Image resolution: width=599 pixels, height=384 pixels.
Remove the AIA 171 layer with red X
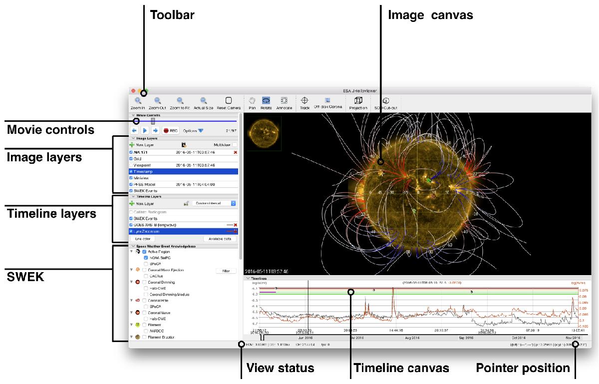tap(235, 152)
